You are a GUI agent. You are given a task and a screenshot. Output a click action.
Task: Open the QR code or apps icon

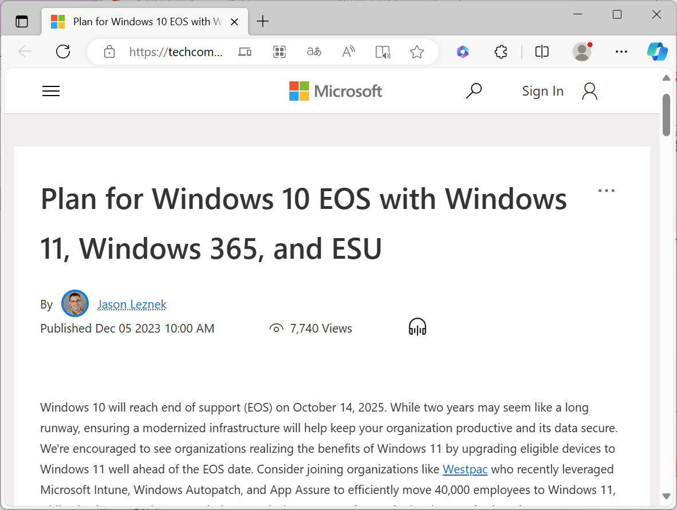click(x=280, y=52)
